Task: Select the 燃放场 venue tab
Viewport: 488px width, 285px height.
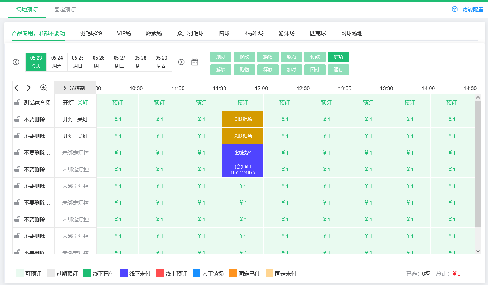Action: (154, 33)
